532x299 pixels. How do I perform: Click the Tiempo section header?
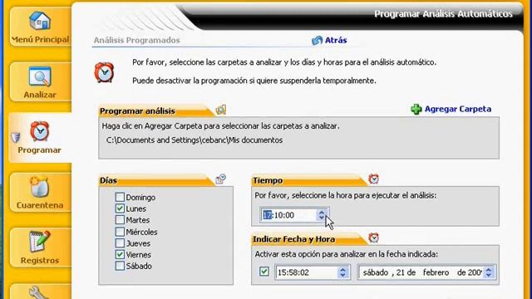(268, 180)
